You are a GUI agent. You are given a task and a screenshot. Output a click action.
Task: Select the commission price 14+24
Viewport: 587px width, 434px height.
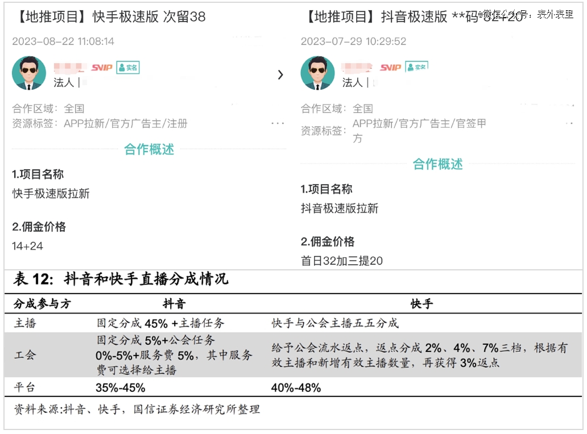pyautogui.click(x=27, y=246)
